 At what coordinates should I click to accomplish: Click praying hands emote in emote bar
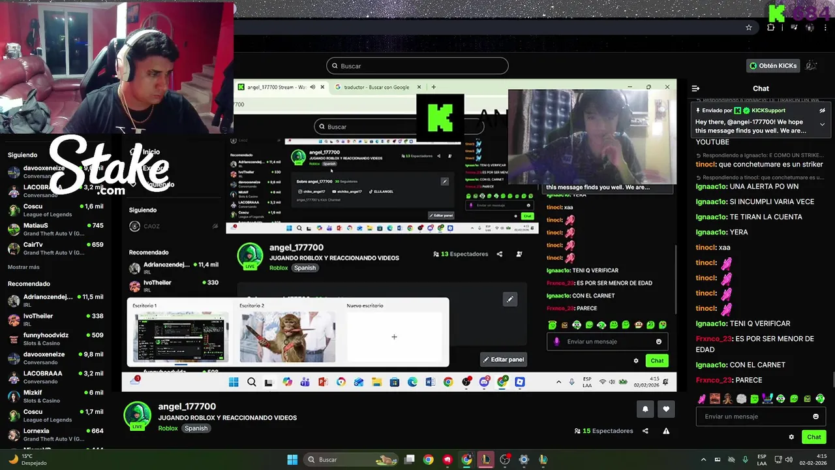728,399
